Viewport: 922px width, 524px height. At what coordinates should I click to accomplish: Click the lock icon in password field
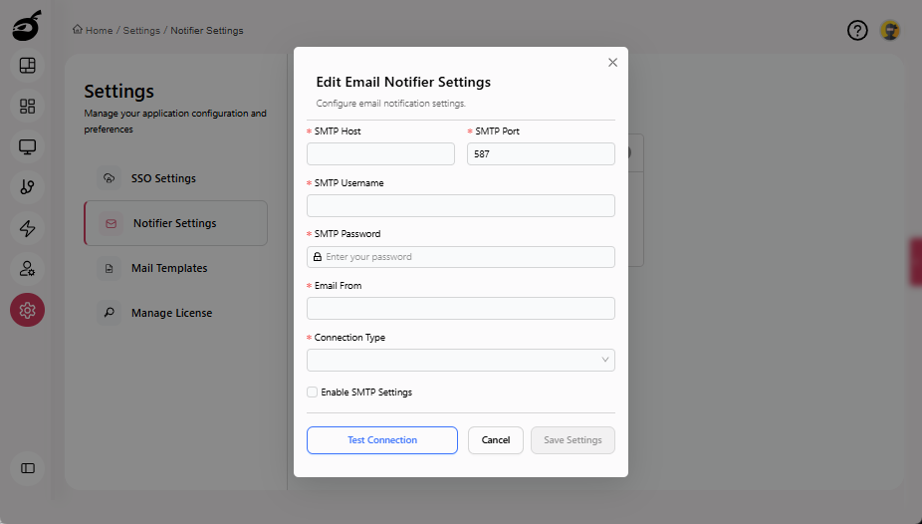tap(318, 257)
